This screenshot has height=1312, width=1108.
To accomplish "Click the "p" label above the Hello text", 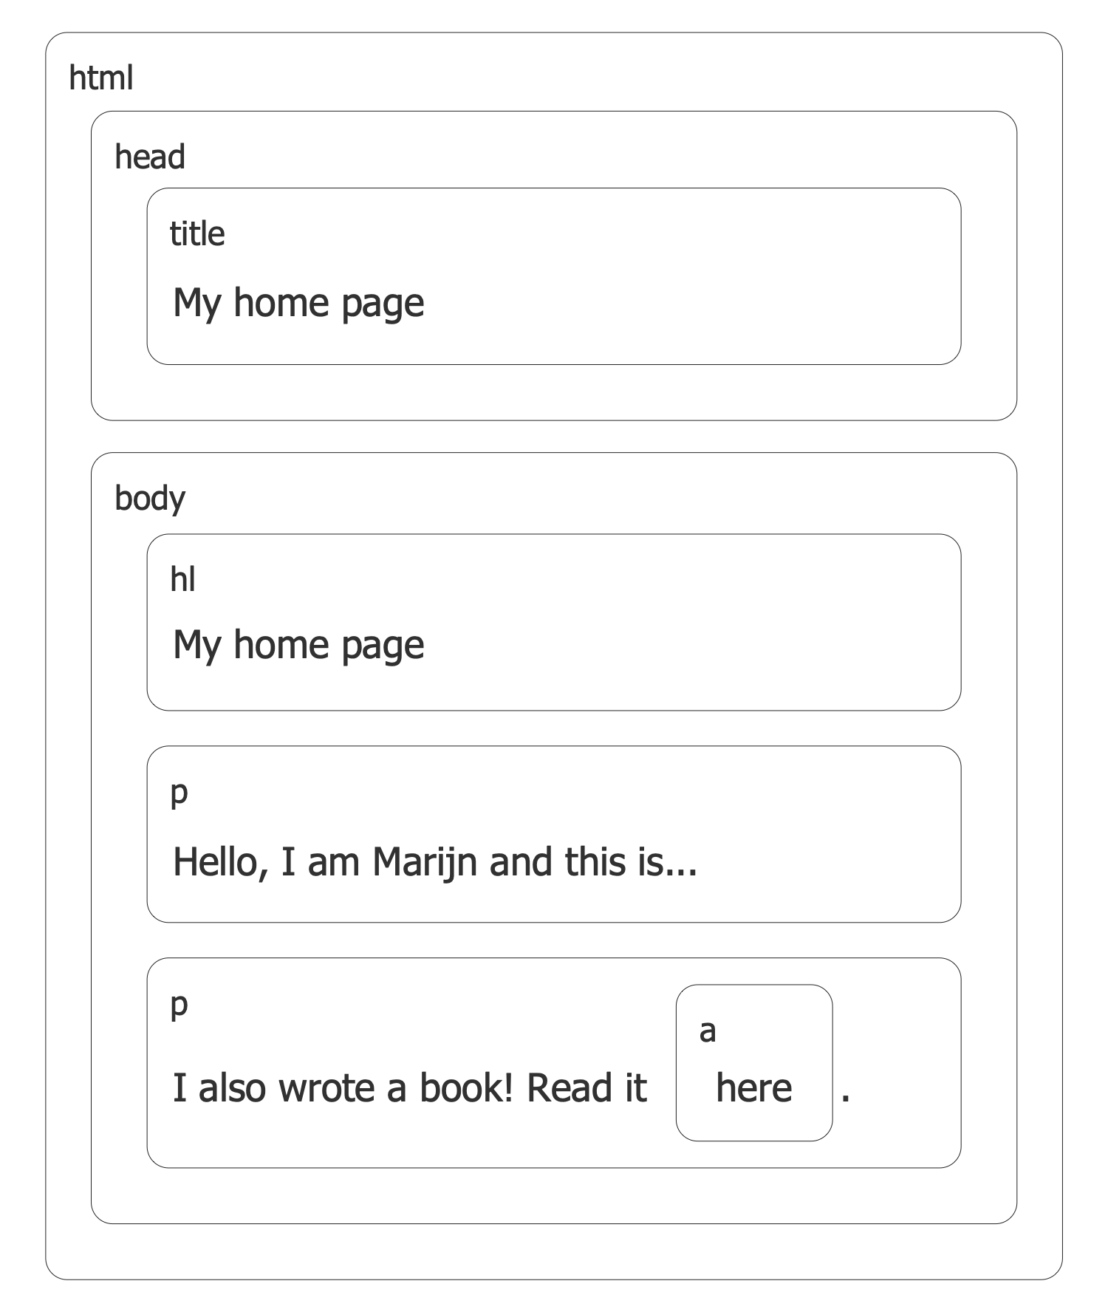I will [179, 792].
